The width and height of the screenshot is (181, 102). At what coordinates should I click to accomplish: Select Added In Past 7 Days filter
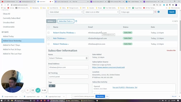click(x=11, y=45)
